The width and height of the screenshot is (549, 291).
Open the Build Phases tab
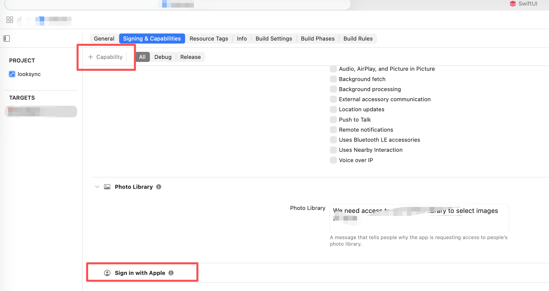(318, 39)
